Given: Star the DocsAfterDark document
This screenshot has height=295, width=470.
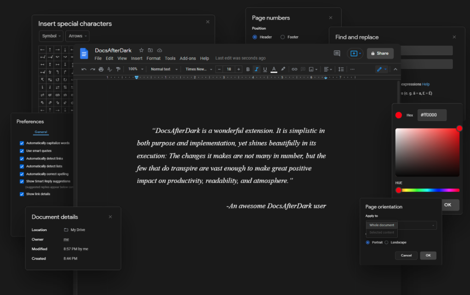Looking at the screenshot, I should (x=141, y=50).
